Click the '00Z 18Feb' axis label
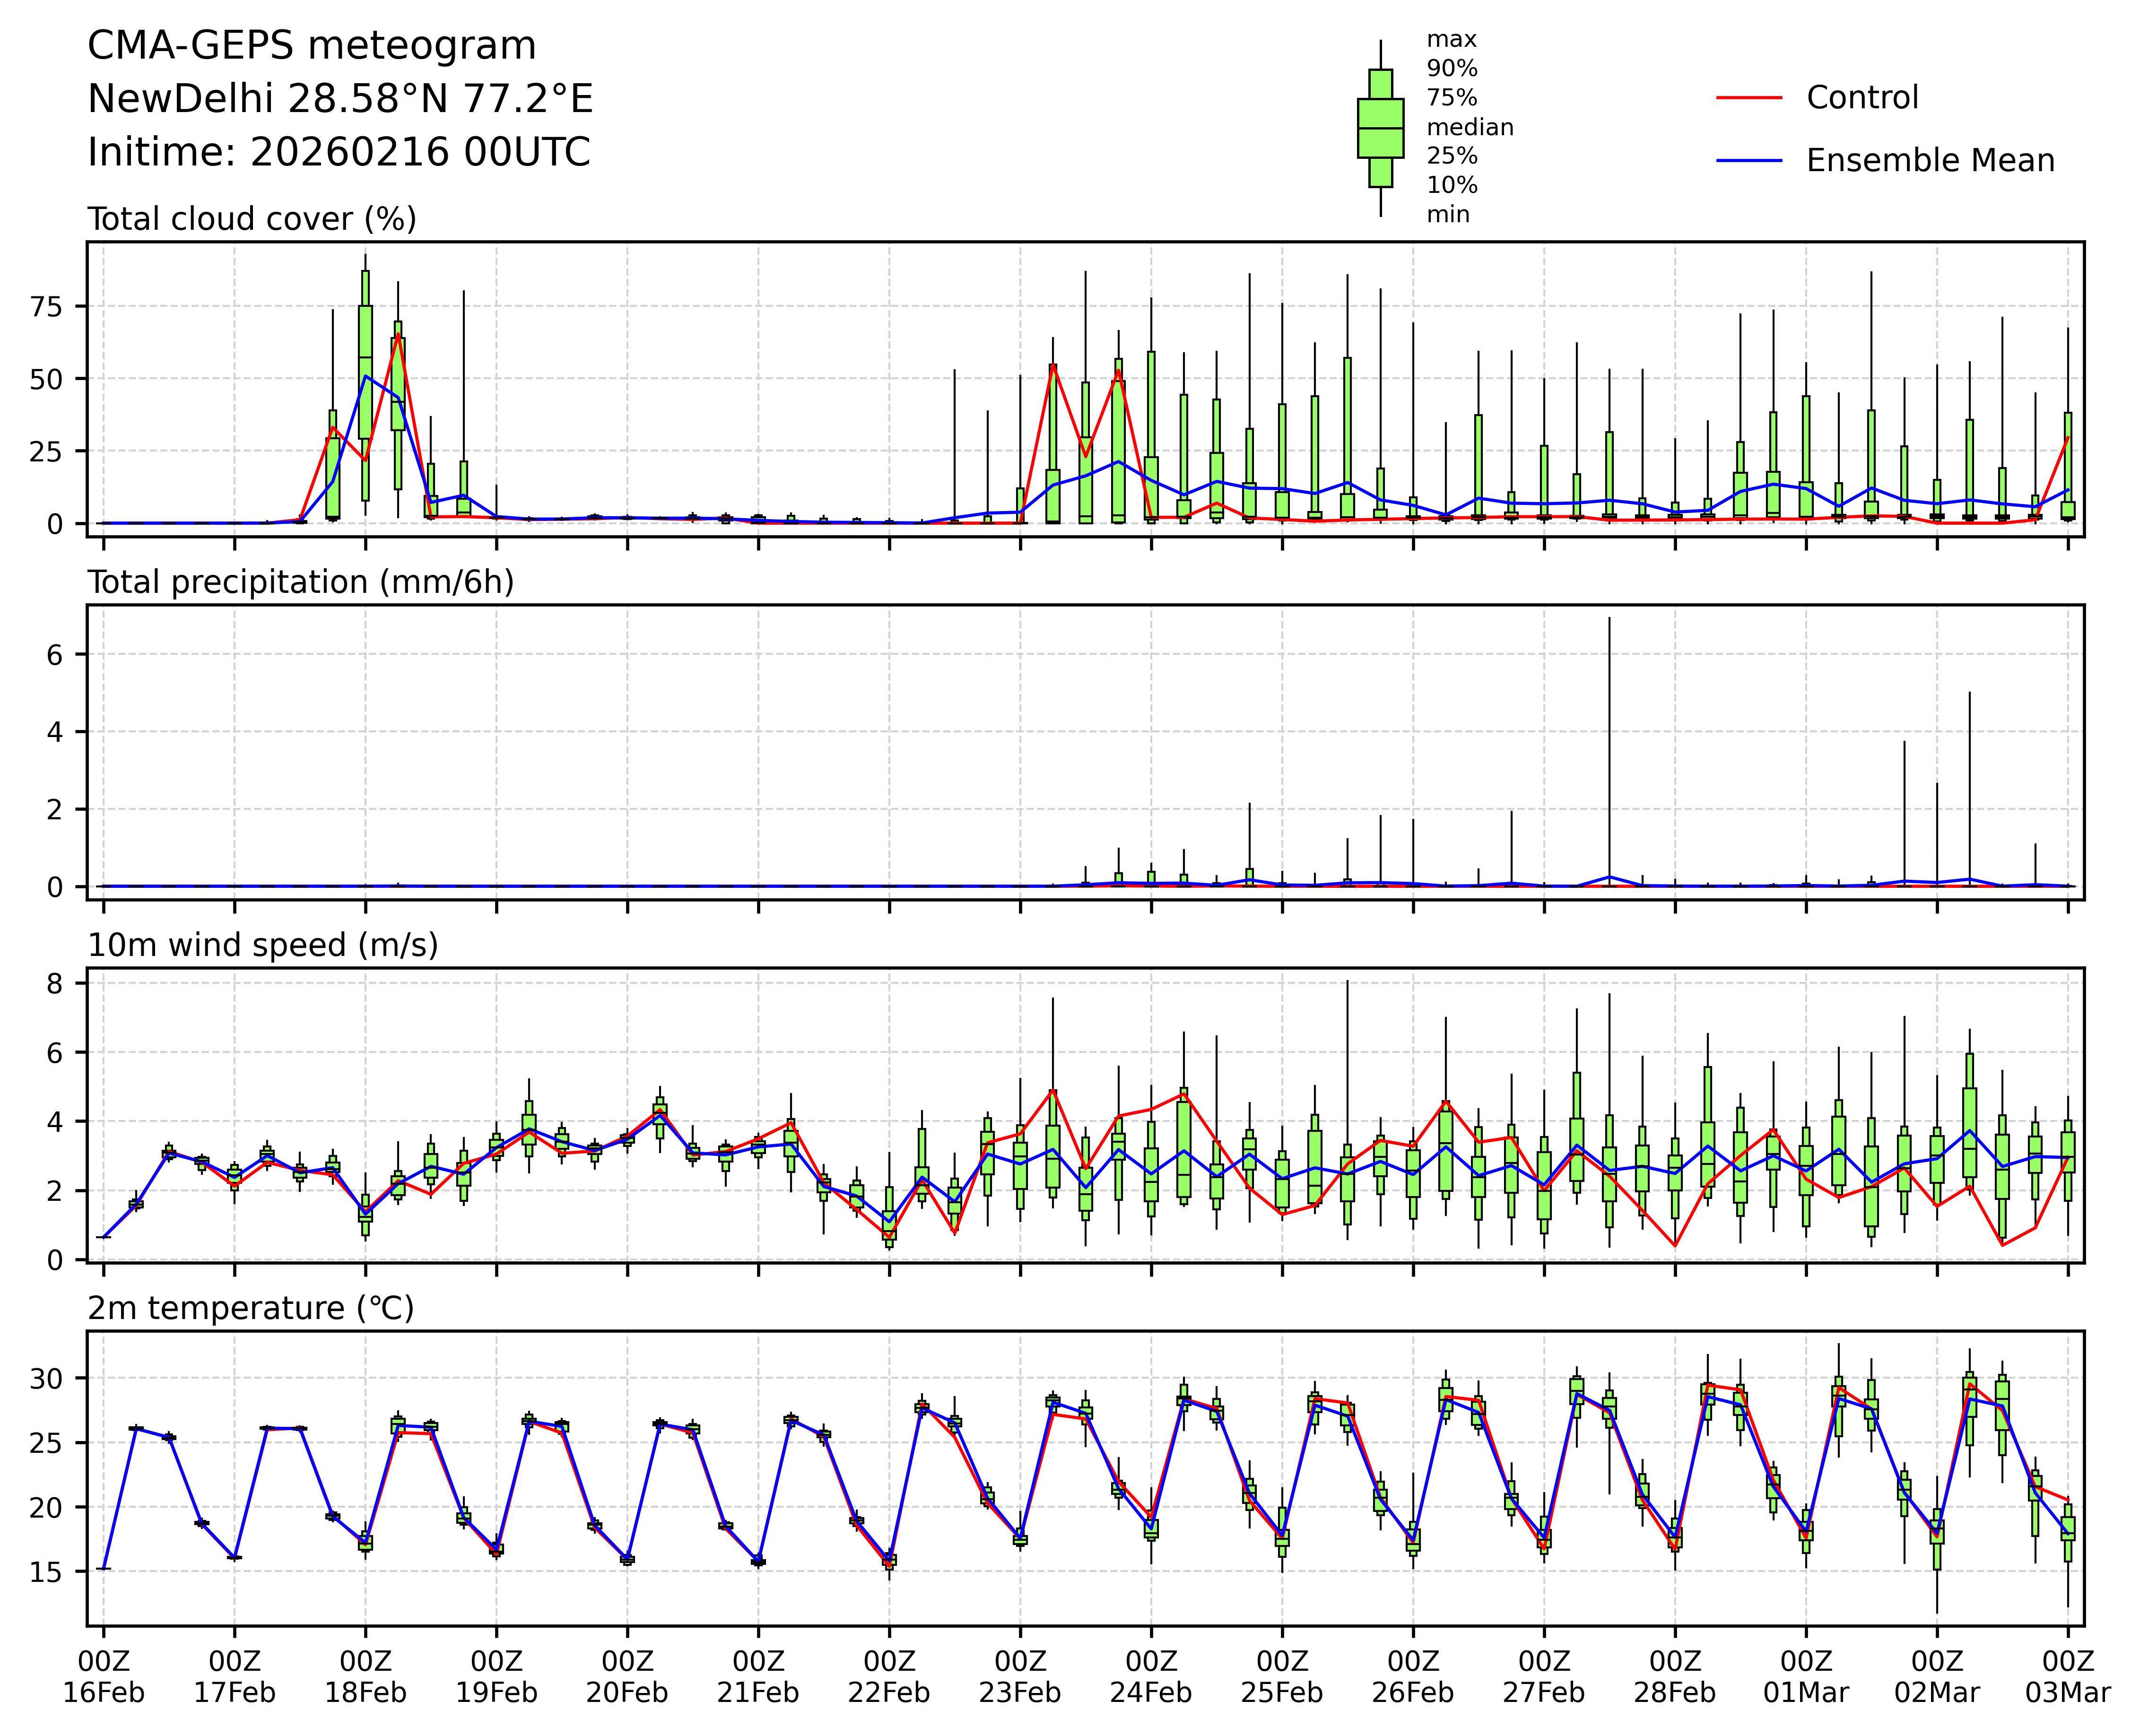 click(365, 1677)
